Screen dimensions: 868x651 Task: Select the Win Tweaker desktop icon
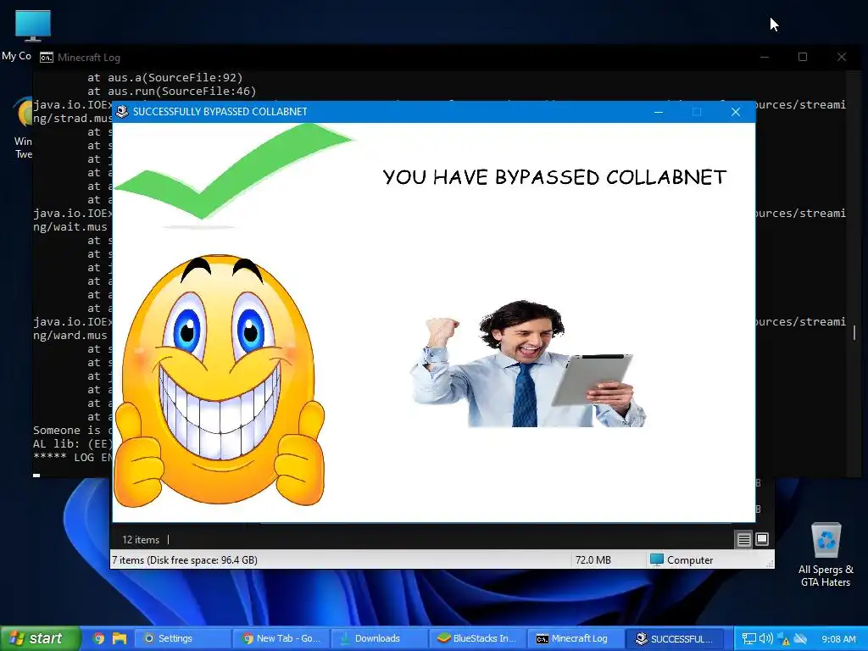point(23,129)
